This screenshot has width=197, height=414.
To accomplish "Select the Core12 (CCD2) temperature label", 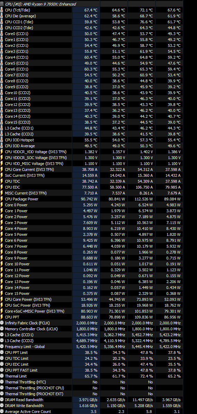I will tap(18, 105).
